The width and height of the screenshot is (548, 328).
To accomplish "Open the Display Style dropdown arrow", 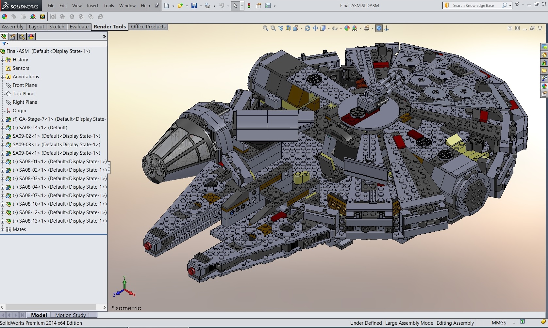I will [329, 28].
